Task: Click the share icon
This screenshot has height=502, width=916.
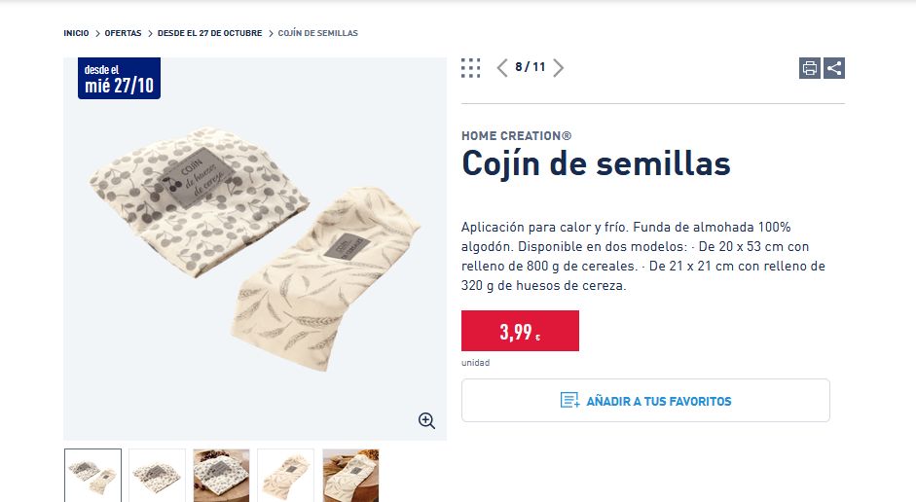Action: tap(834, 68)
